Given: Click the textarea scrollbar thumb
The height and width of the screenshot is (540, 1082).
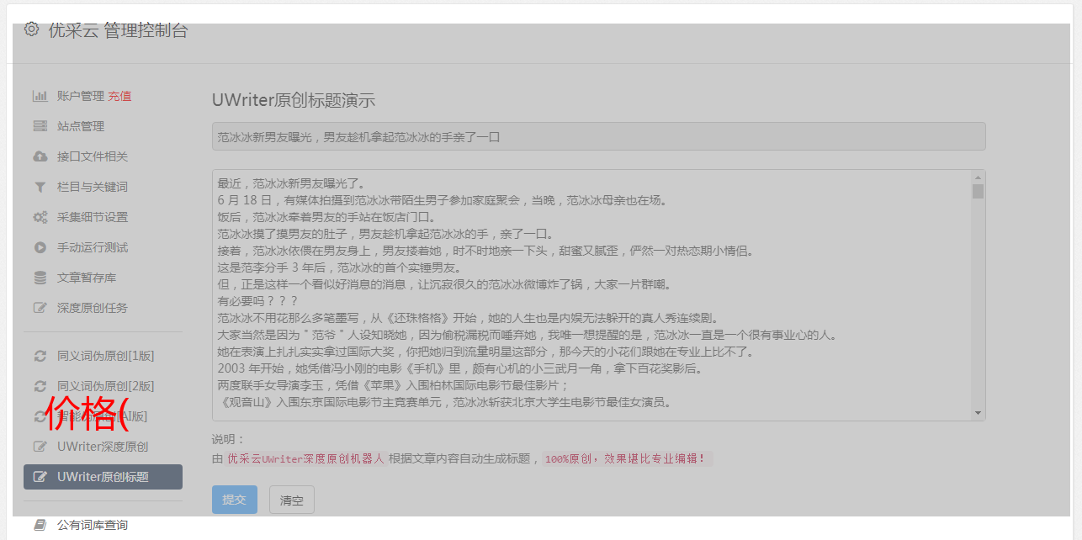Looking at the screenshot, I should (x=978, y=192).
